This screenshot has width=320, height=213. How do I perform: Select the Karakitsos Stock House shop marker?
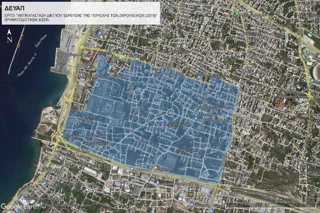[x=157, y=183]
